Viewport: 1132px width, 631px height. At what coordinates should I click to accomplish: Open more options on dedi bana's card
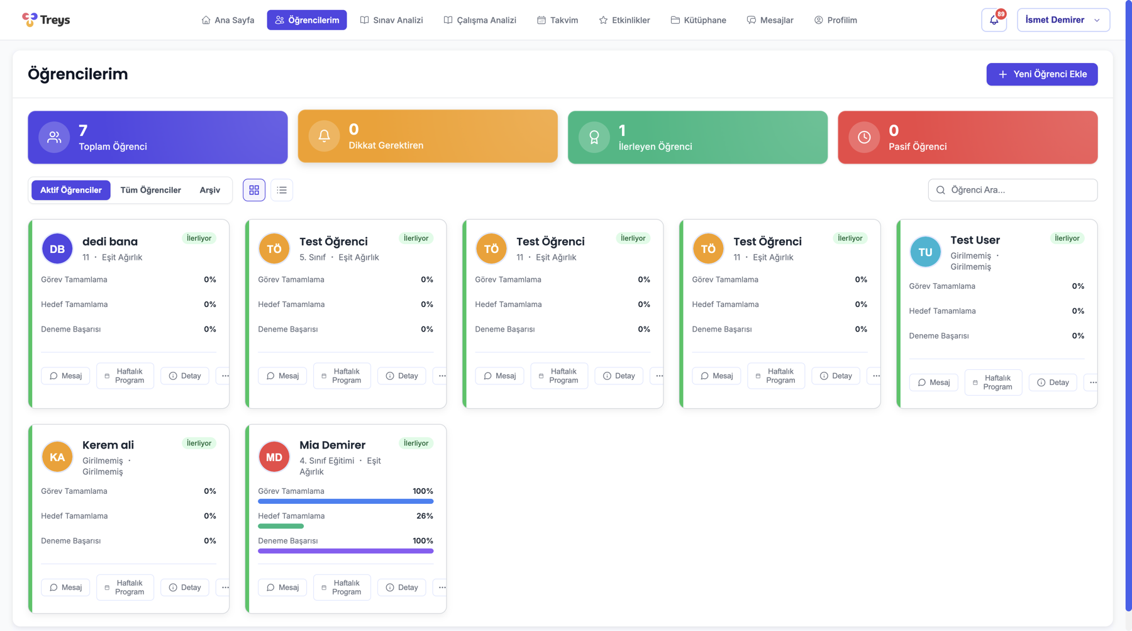[x=225, y=376]
